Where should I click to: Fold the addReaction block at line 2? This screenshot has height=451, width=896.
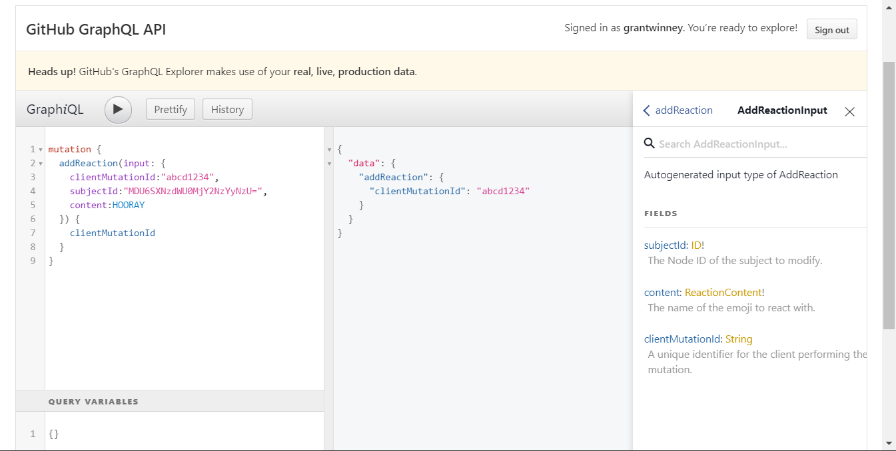(41, 164)
